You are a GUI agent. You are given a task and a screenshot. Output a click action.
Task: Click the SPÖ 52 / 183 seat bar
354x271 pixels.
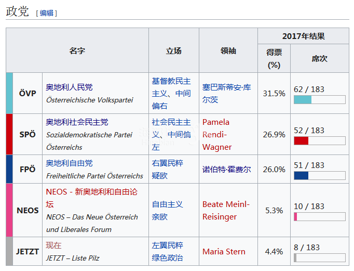(x=320, y=141)
